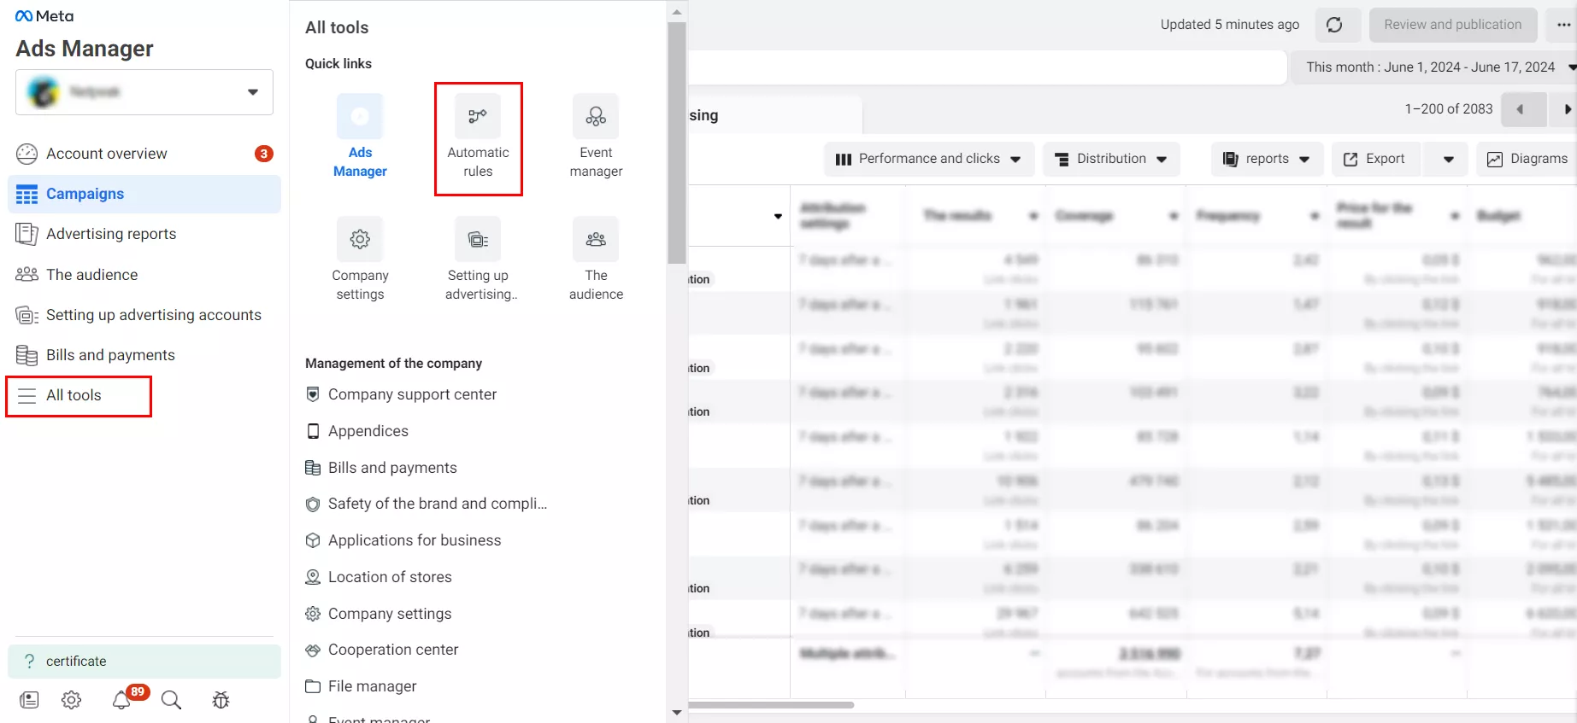Viewport: 1577px width, 723px height.
Task: Open the Frequency column header dropdown arrow
Action: click(1315, 216)
